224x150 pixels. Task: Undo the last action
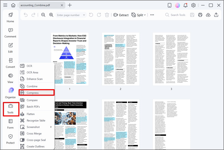click(x=26, y=15)
